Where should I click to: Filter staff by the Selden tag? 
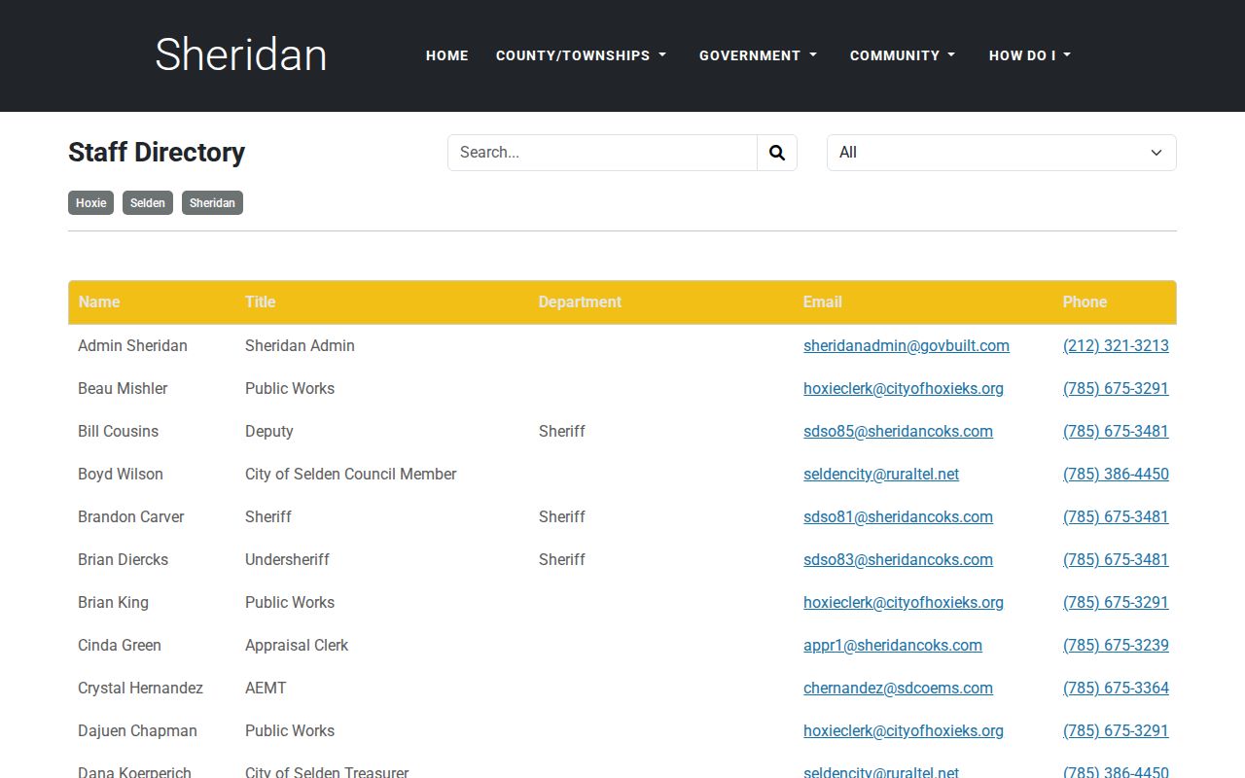[148, 203]
